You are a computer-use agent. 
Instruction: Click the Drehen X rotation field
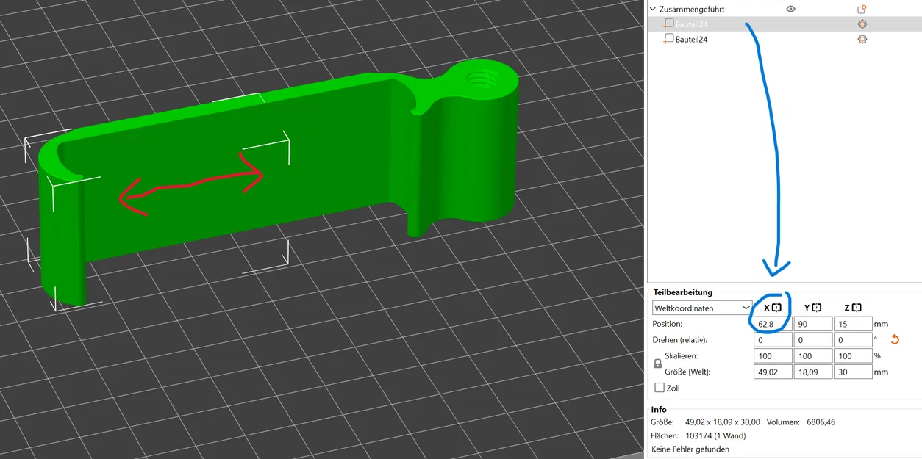[773, 340]
